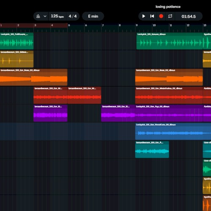This screenshot has width=211, height=211.
Task: Toggle the metronome icon
Action: pos(38,16)
